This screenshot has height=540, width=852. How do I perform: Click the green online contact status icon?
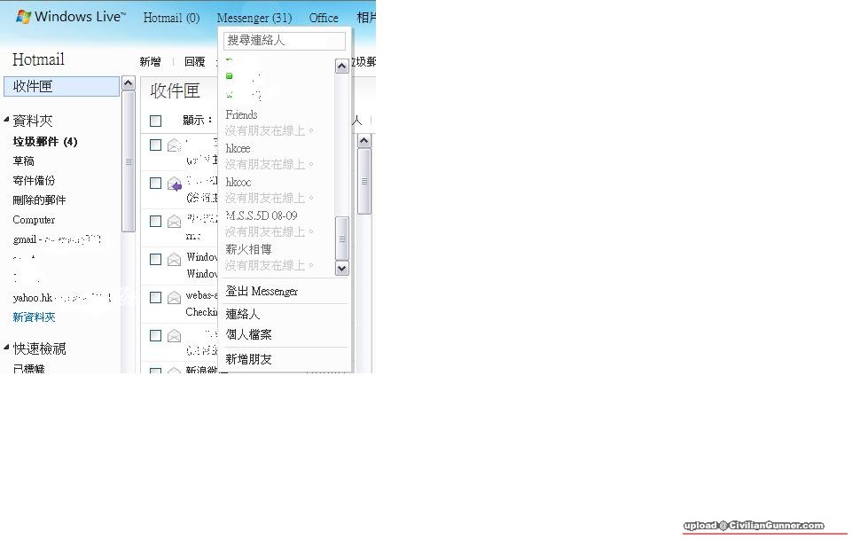(x=230, y=76)
